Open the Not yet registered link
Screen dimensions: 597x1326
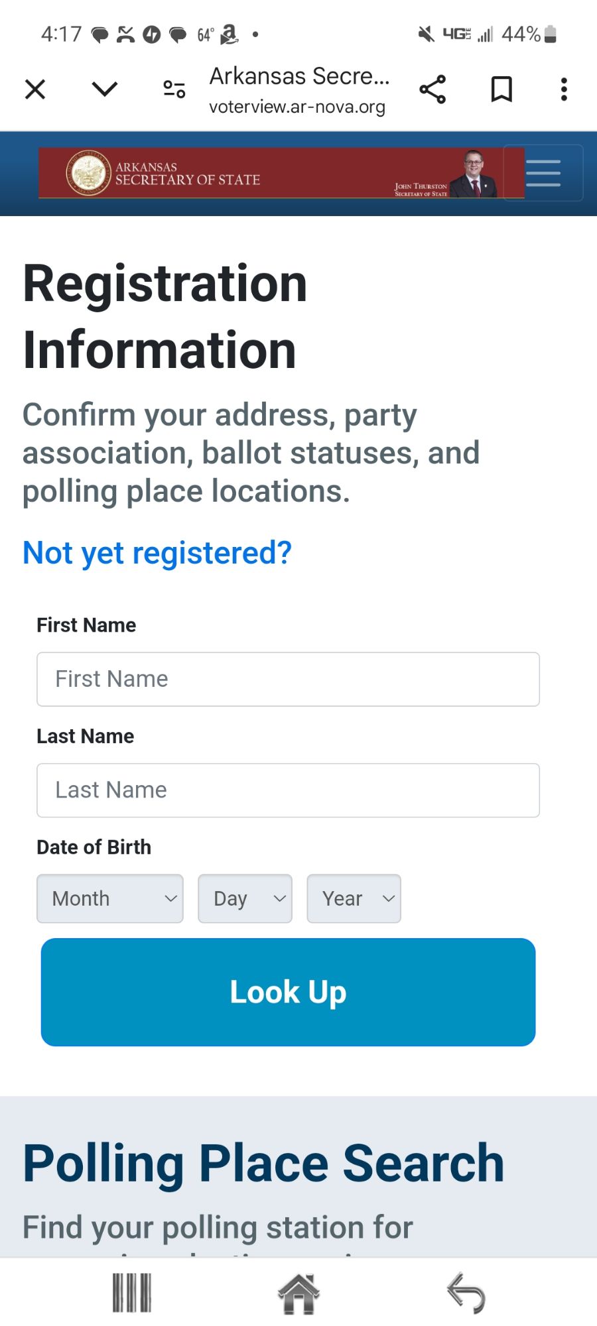pyautogui.click(x=157, y=552)
